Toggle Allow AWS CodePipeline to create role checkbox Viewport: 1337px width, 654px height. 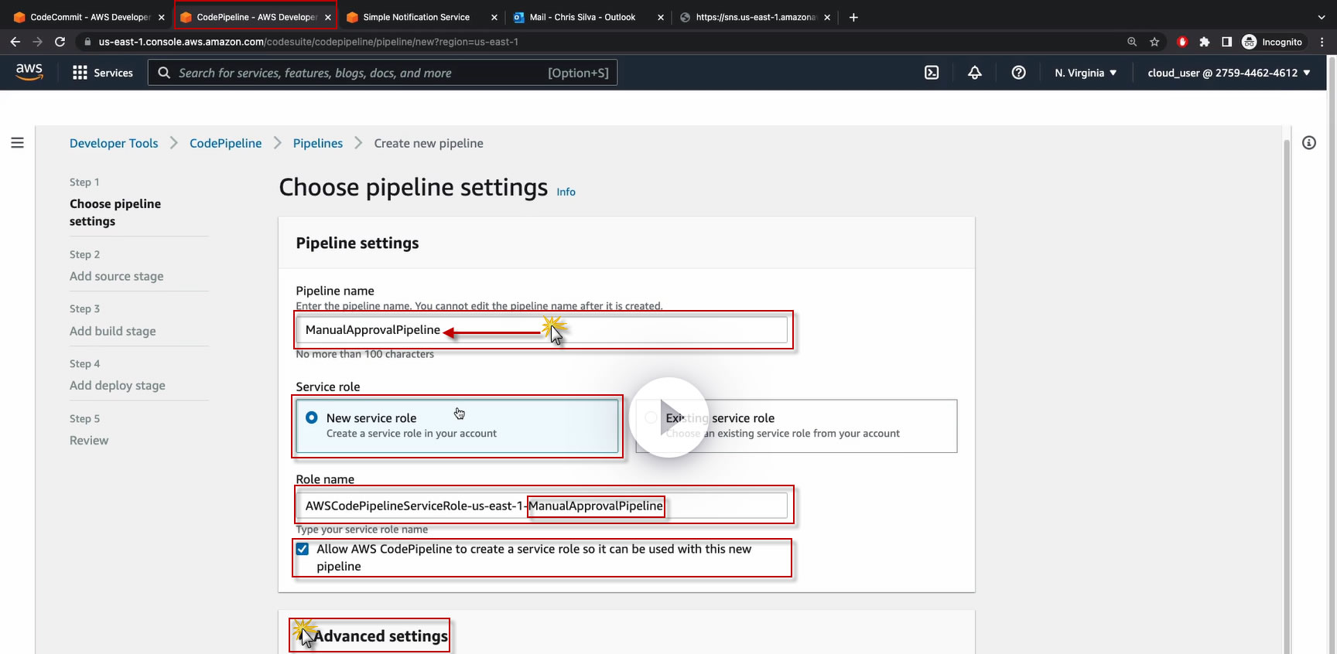[303, 549]
